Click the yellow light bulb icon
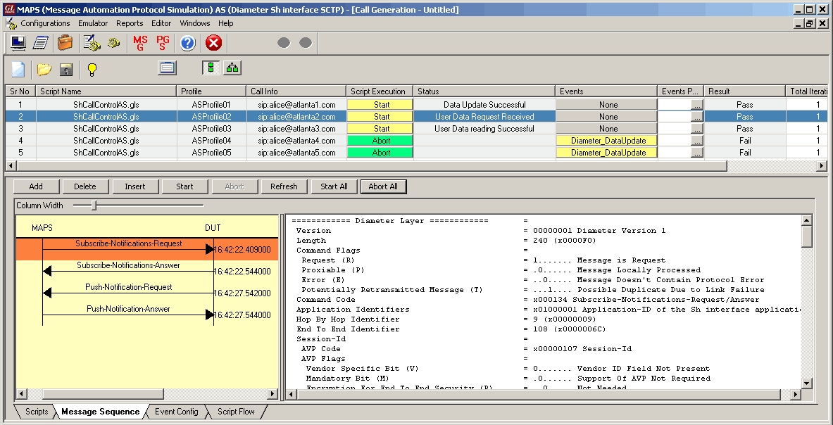 (x=92, y=69)
